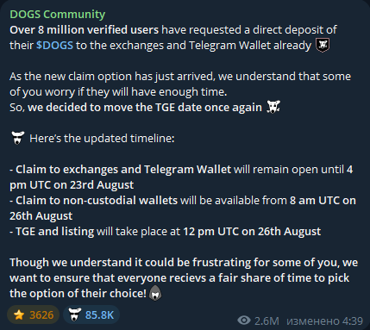
Task: Click the dog emoji before "Here's the updated timeline"
Action: pyautogui.click(x=18, y=138)
